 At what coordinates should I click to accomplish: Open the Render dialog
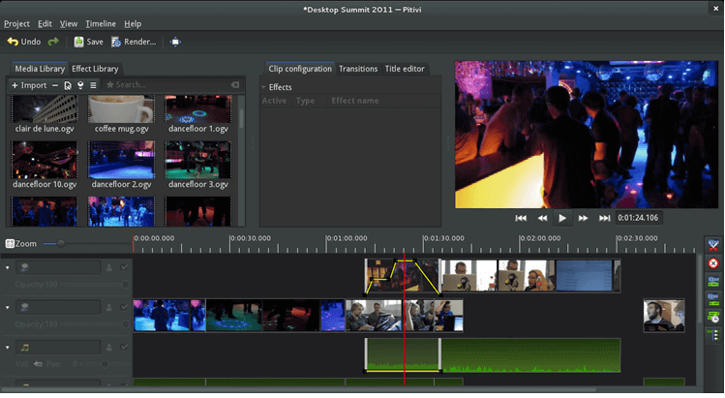[x=134, y=42]
